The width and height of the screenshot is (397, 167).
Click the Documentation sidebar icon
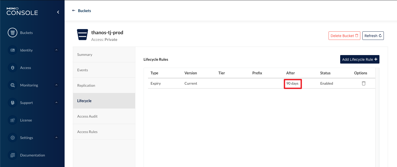click(x=12, y=155)
